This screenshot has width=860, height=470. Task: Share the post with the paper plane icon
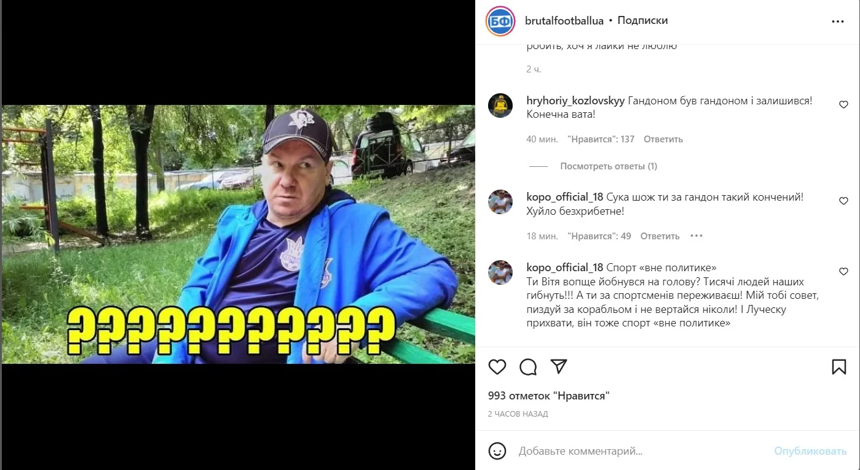tap(559, 367)
